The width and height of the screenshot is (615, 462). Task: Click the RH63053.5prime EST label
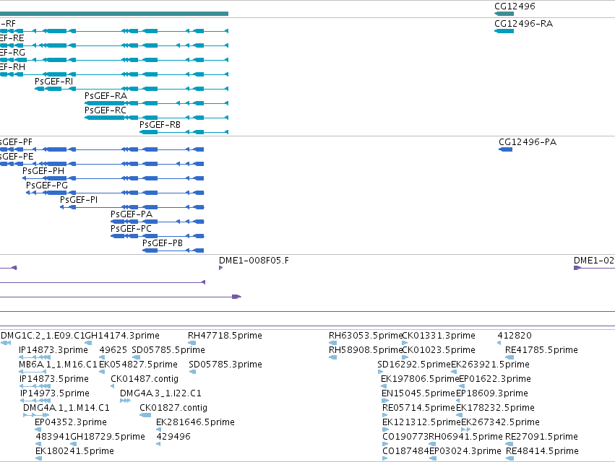(x=366, y=336)
